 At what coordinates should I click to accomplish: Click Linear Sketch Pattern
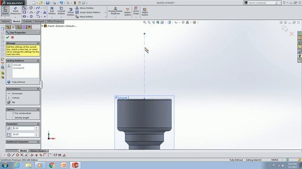[88, 12]
